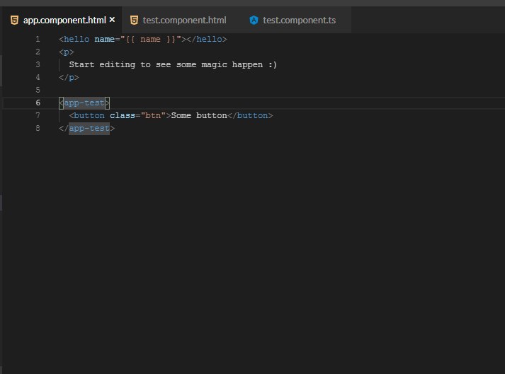The image size is (505, 374).
Task: Close the app.component.html tab
Action: pyautogui.click(x=112, y=20)
